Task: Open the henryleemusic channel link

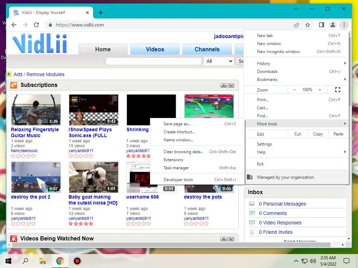Action: coord(24,151)
